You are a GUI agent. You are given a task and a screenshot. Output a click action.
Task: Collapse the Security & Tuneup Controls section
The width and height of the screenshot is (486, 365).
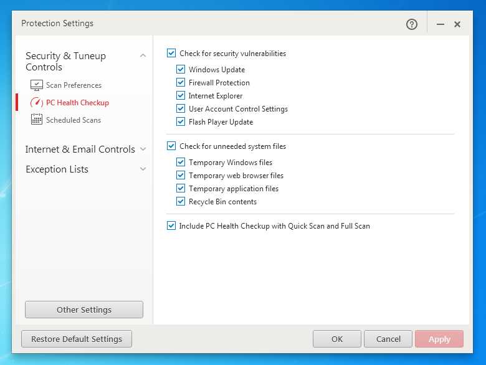[x=143, y=56]
